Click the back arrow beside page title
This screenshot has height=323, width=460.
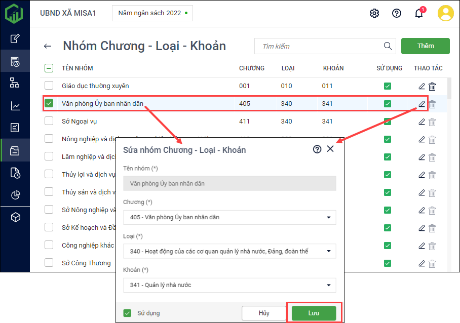point(48,46)
